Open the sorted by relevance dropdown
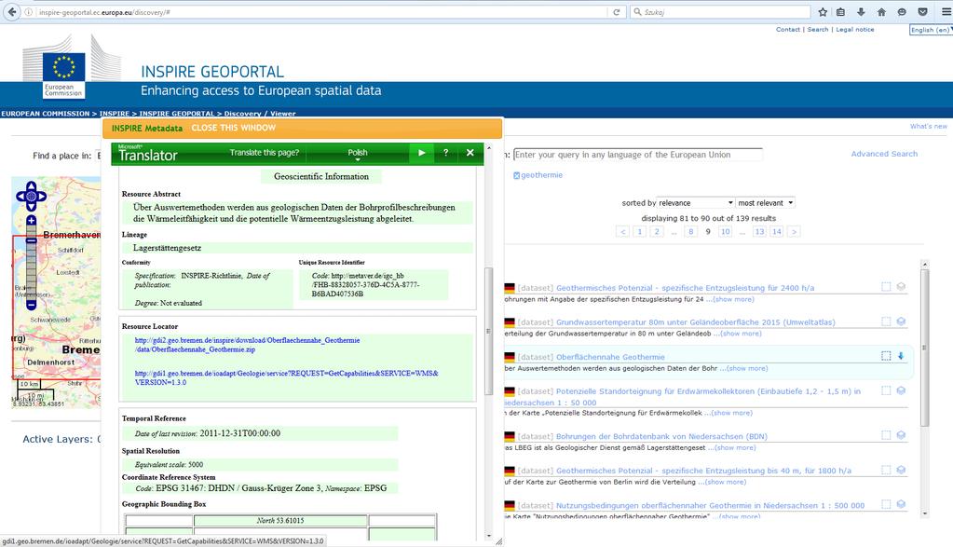Image resolution: width=953 pixels, height=547 pixels. (696, 203)
